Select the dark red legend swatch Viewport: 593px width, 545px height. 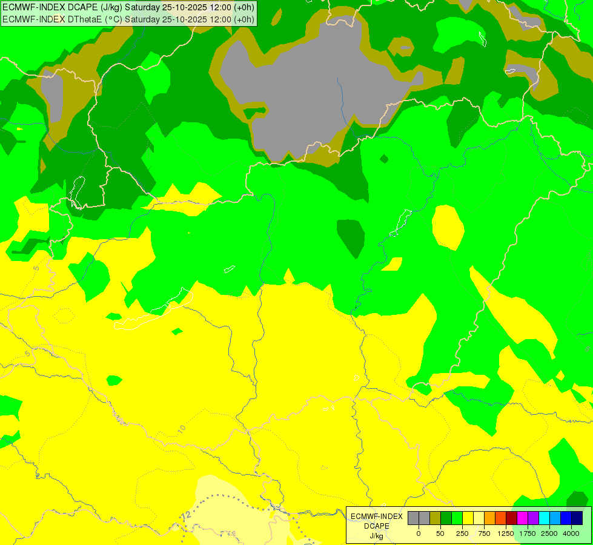tap(512, 518)
